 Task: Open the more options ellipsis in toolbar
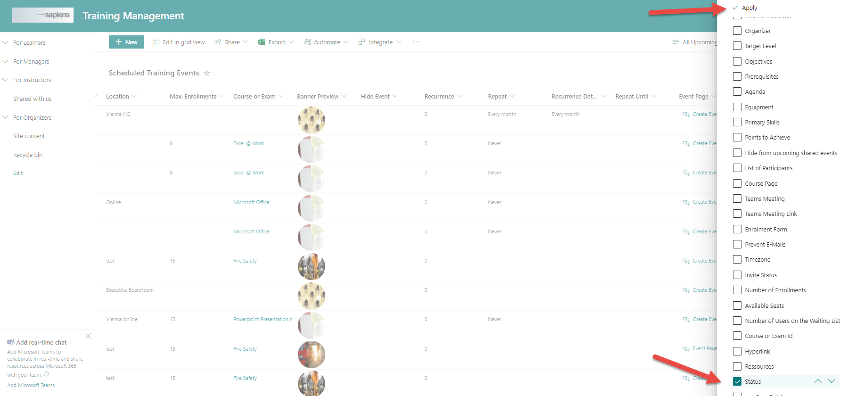pos(416,42)
